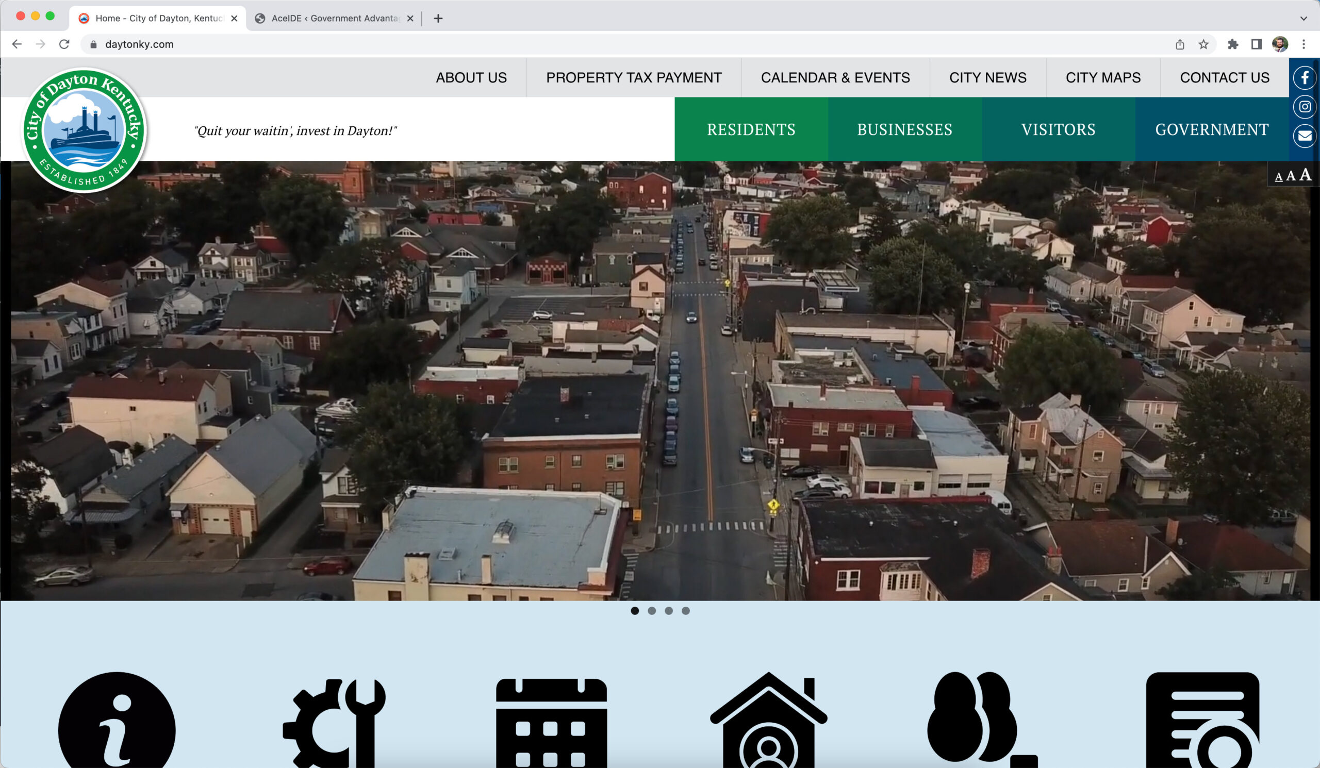Click the PROPERTY TAX PAYMENT link

[x=634, y=78]
